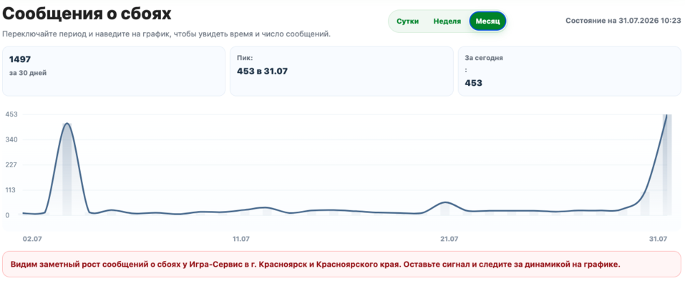Viewport: 685px width, 281px height.
Task: Click the 453 y-axis label
Action: (x=11, y=114)
